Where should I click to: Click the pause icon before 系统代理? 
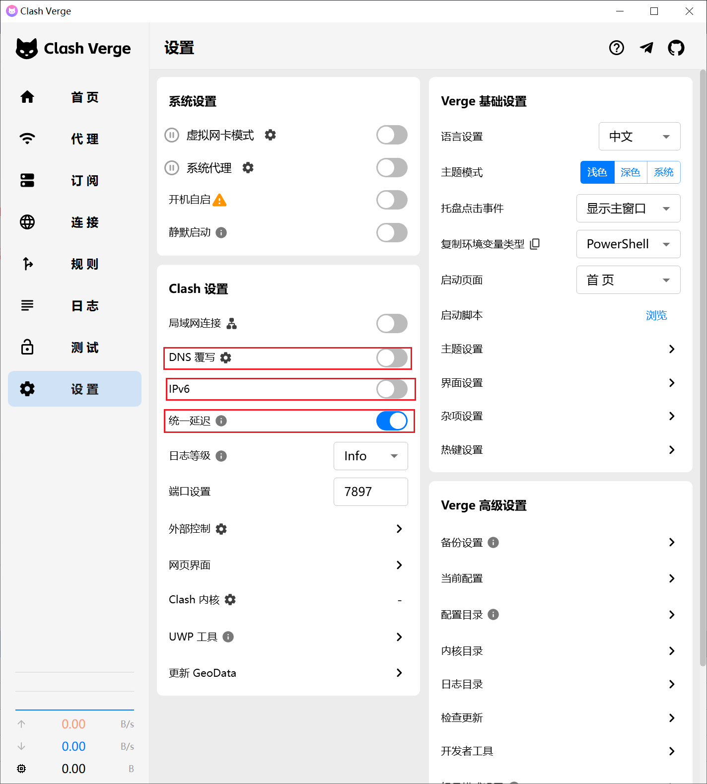(172, 168)
